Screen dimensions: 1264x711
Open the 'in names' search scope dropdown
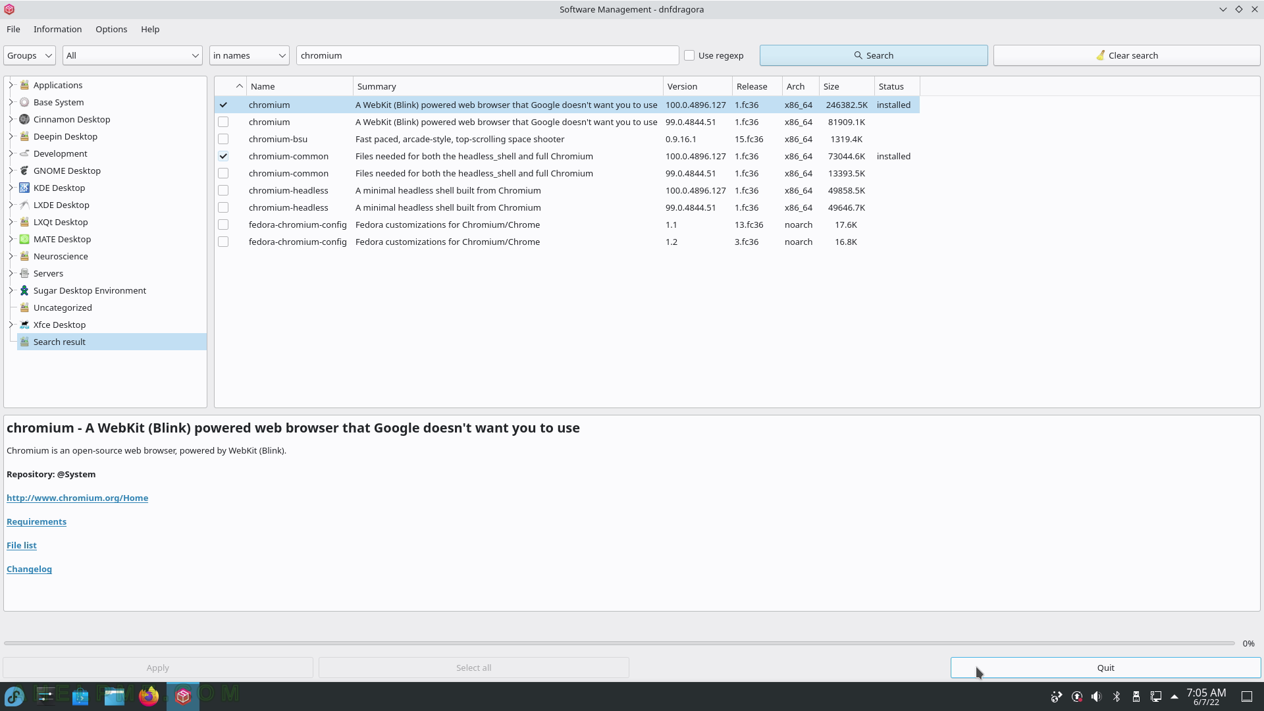tap(250, 55)
